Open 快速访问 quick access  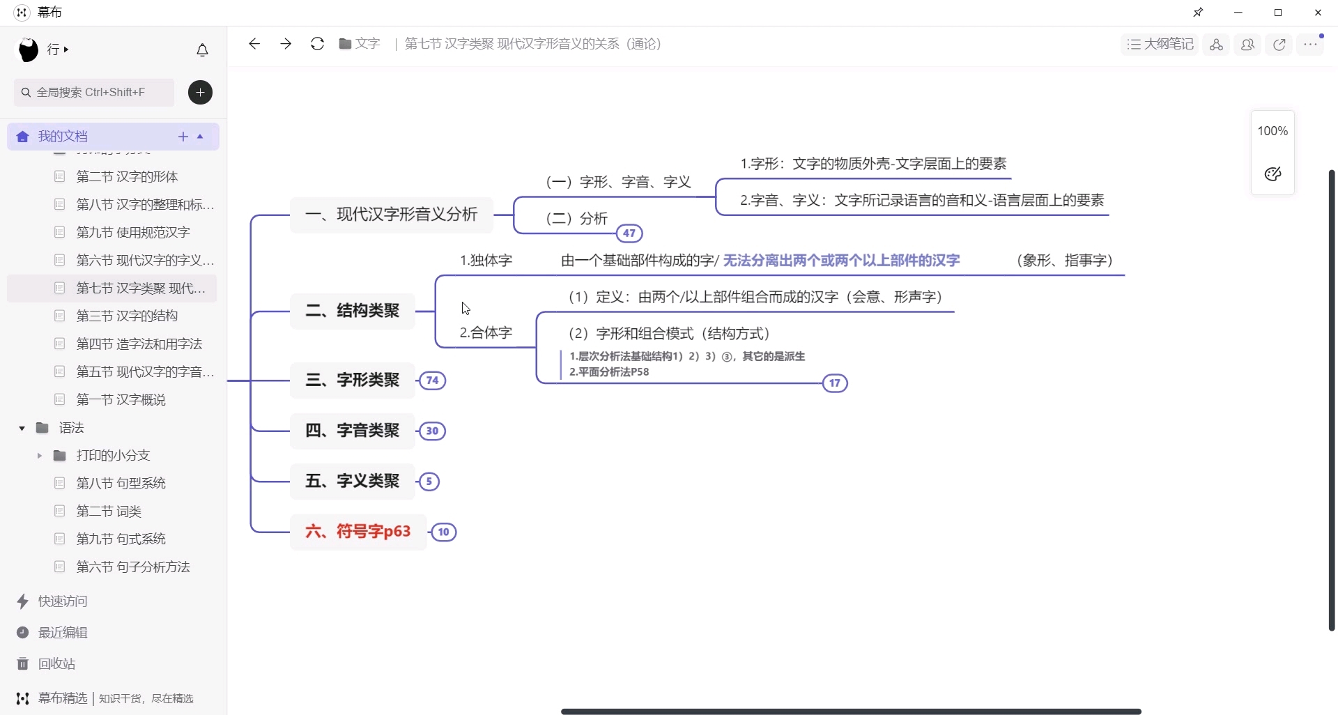pos(52,601)
